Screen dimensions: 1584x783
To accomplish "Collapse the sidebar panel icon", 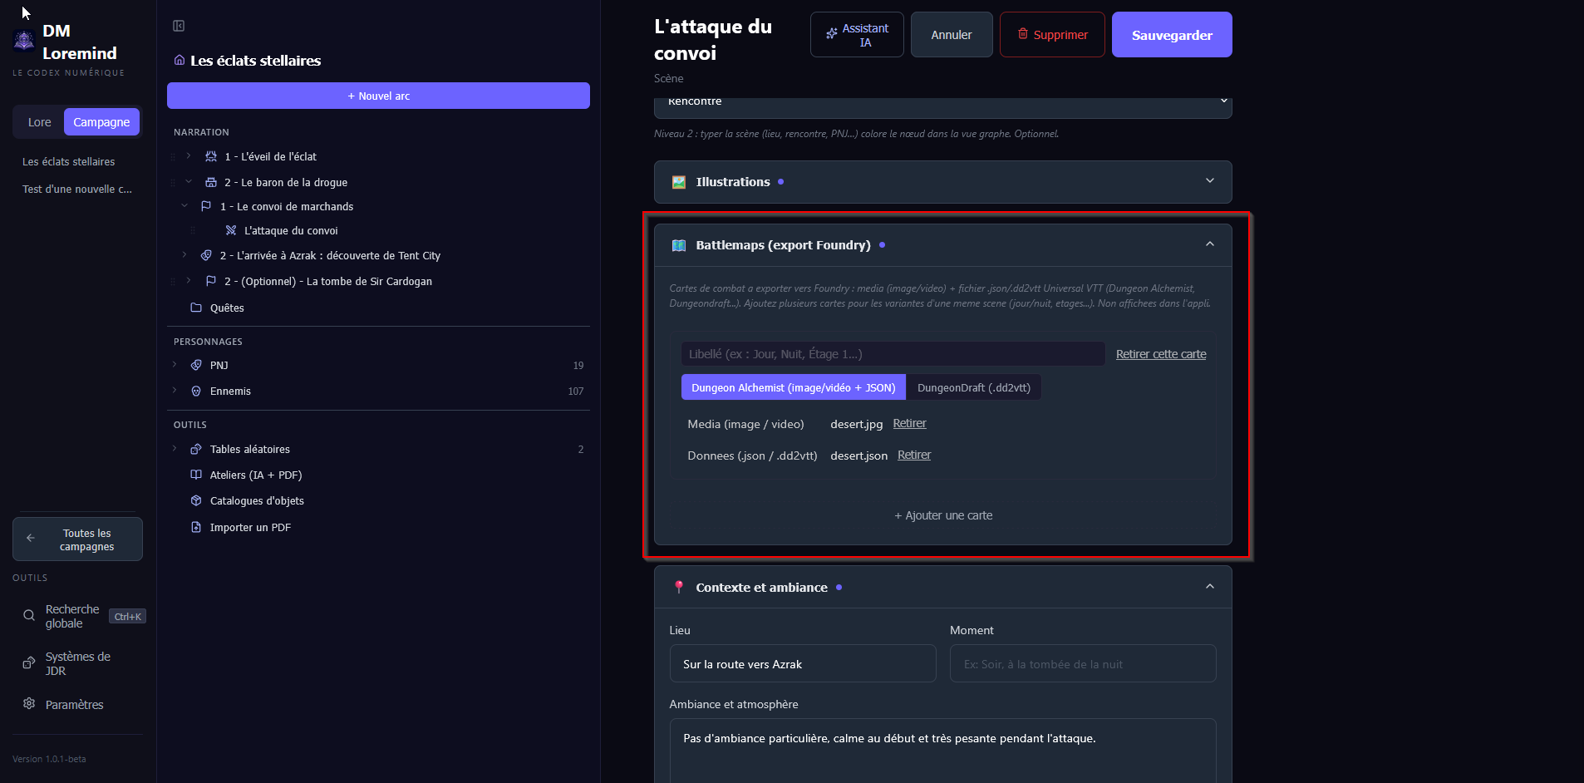I will click(x=179, y=26).
